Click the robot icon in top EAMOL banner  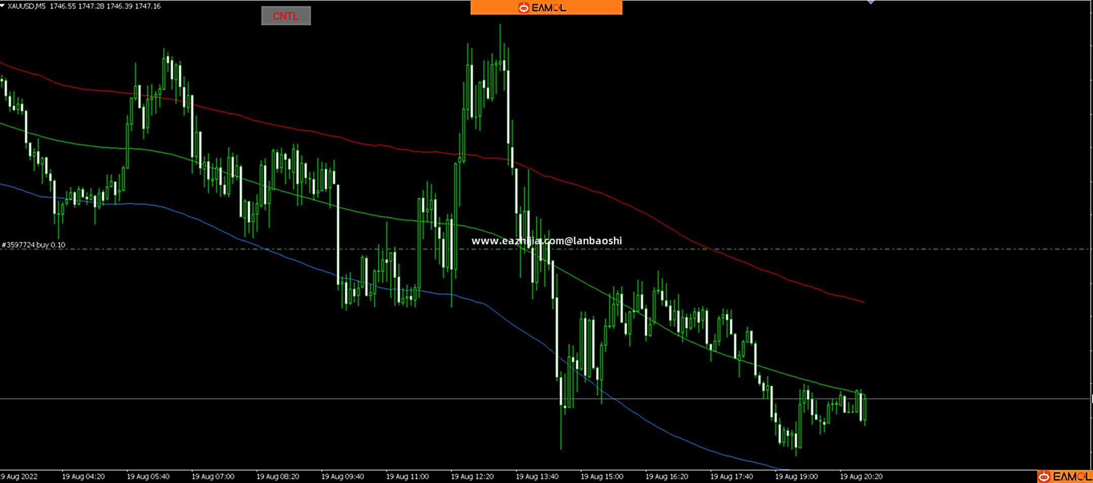coord(523,8)
